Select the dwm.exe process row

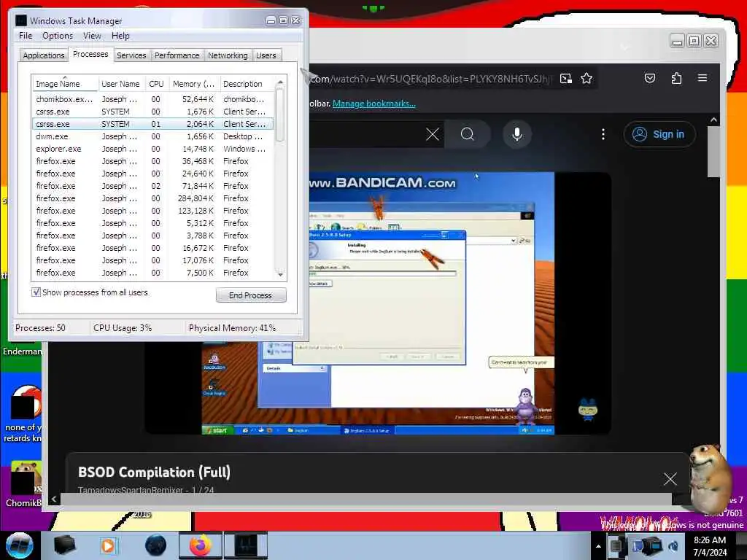point(152,136)
